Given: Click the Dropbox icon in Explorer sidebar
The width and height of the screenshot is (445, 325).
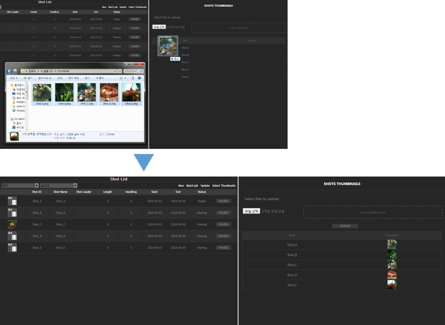Looking at the screenshot, I should point(14,111).
